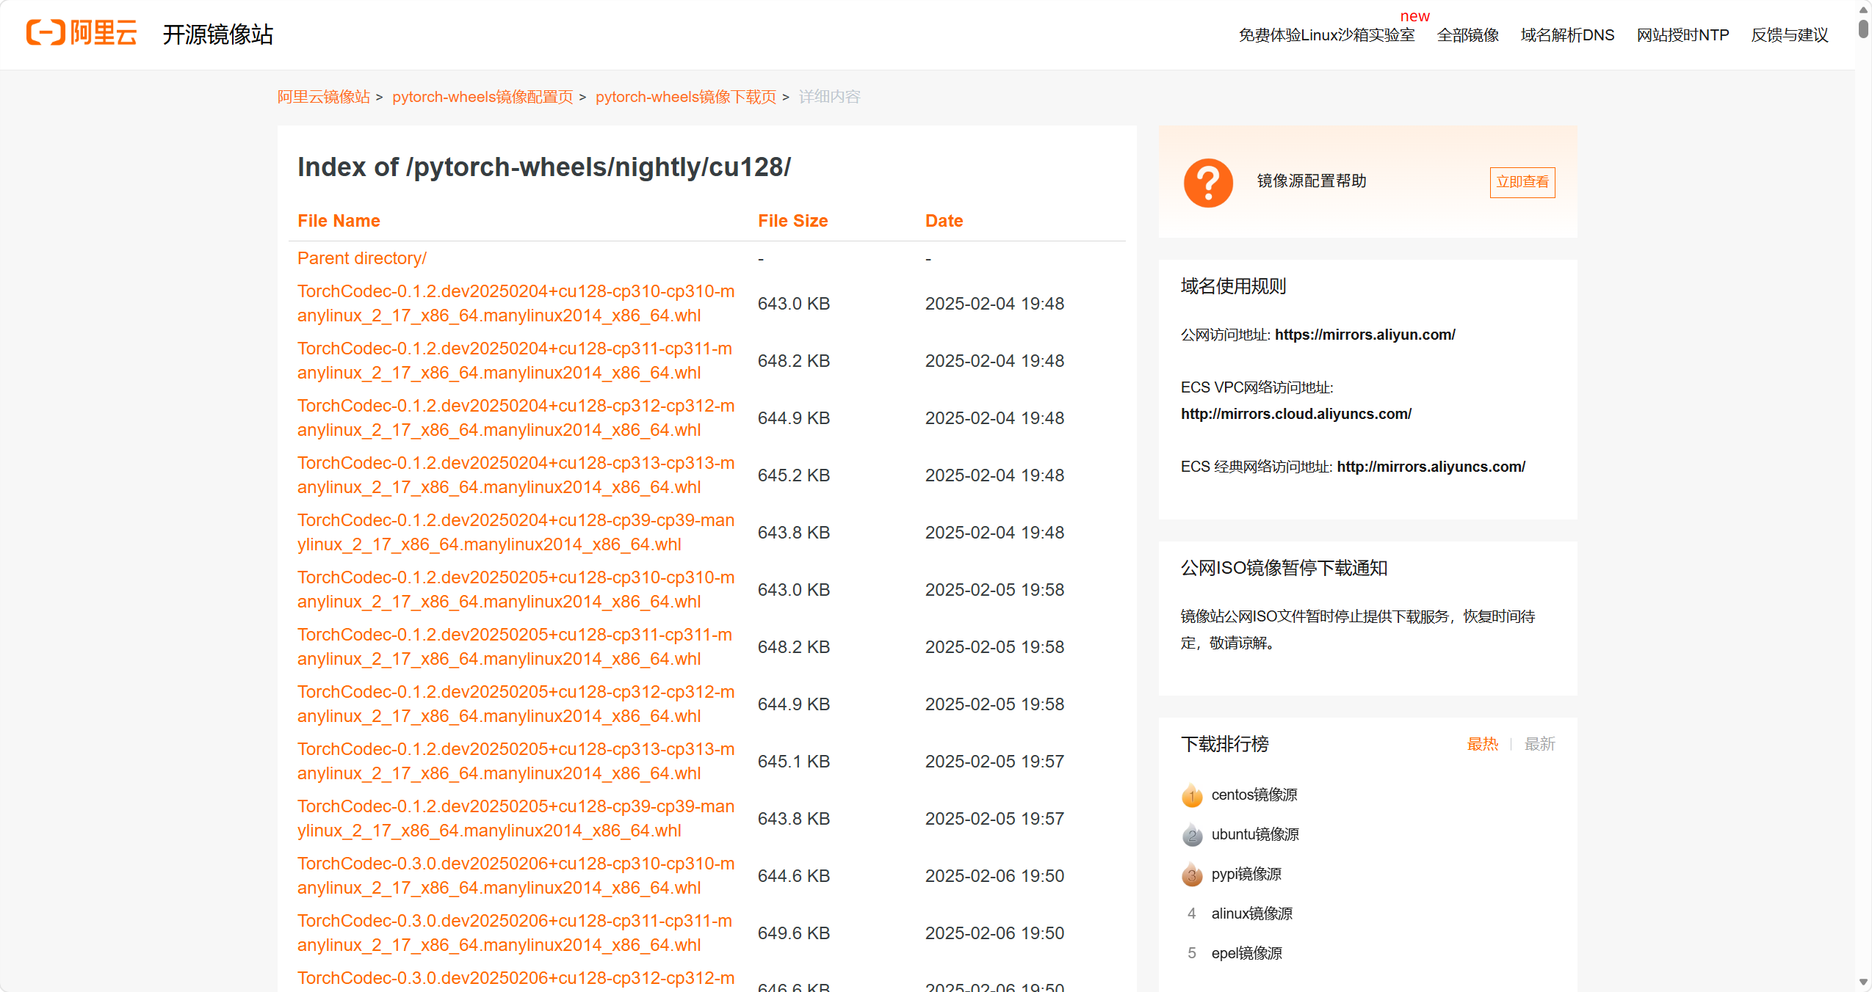Open 反馈与建议 feedback link
This screenshot has width=1872, height=992.
coord(1789,35)
